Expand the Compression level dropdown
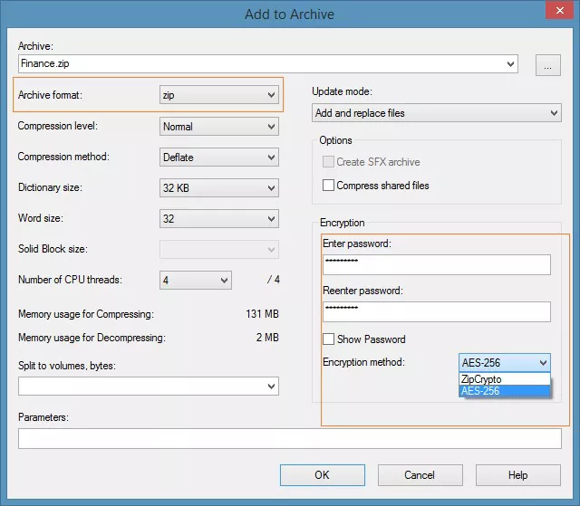Image resolution: width=580 pixels, height=506 pixels. point(219,127)
